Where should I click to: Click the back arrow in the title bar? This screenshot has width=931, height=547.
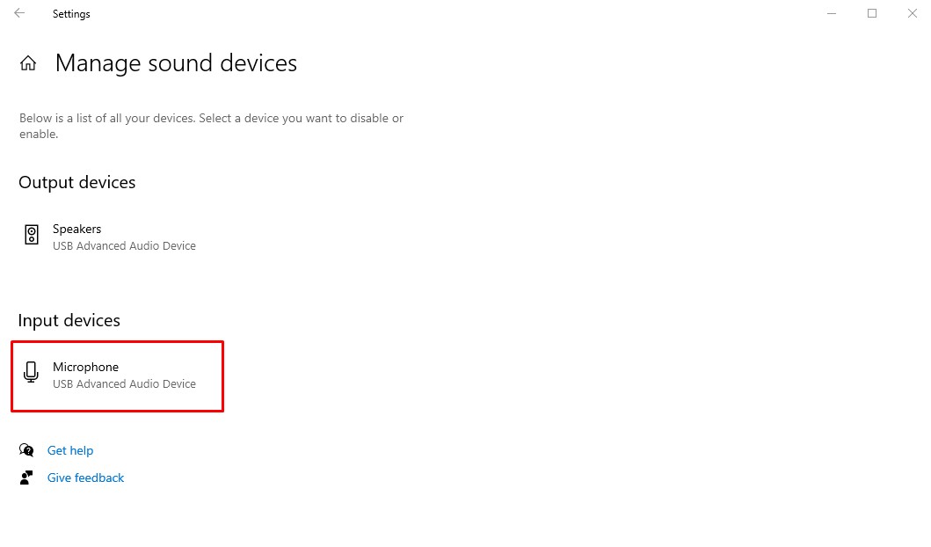(x=18, y=13)
